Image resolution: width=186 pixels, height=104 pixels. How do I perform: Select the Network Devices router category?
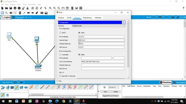coord(3,88)
